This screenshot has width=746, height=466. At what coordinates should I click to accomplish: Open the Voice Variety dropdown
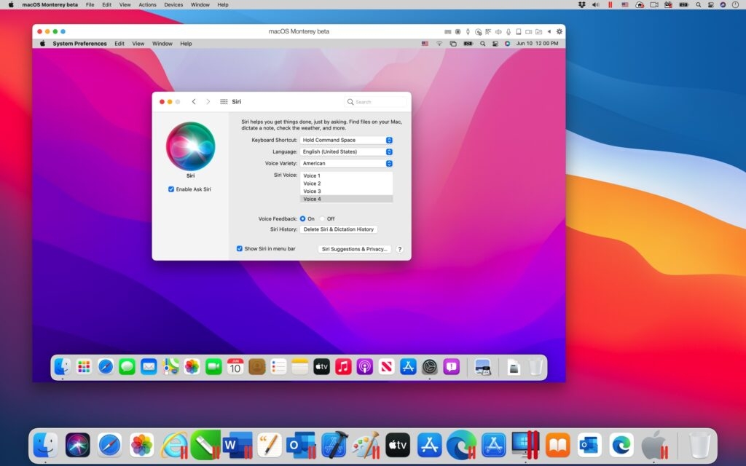[347, 163]
